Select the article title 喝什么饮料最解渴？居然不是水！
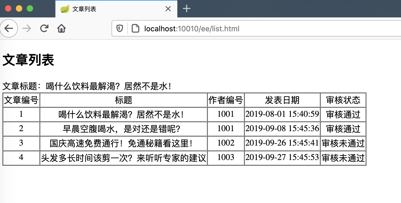This screenshot has height=203, width=401. click(123, 114)
